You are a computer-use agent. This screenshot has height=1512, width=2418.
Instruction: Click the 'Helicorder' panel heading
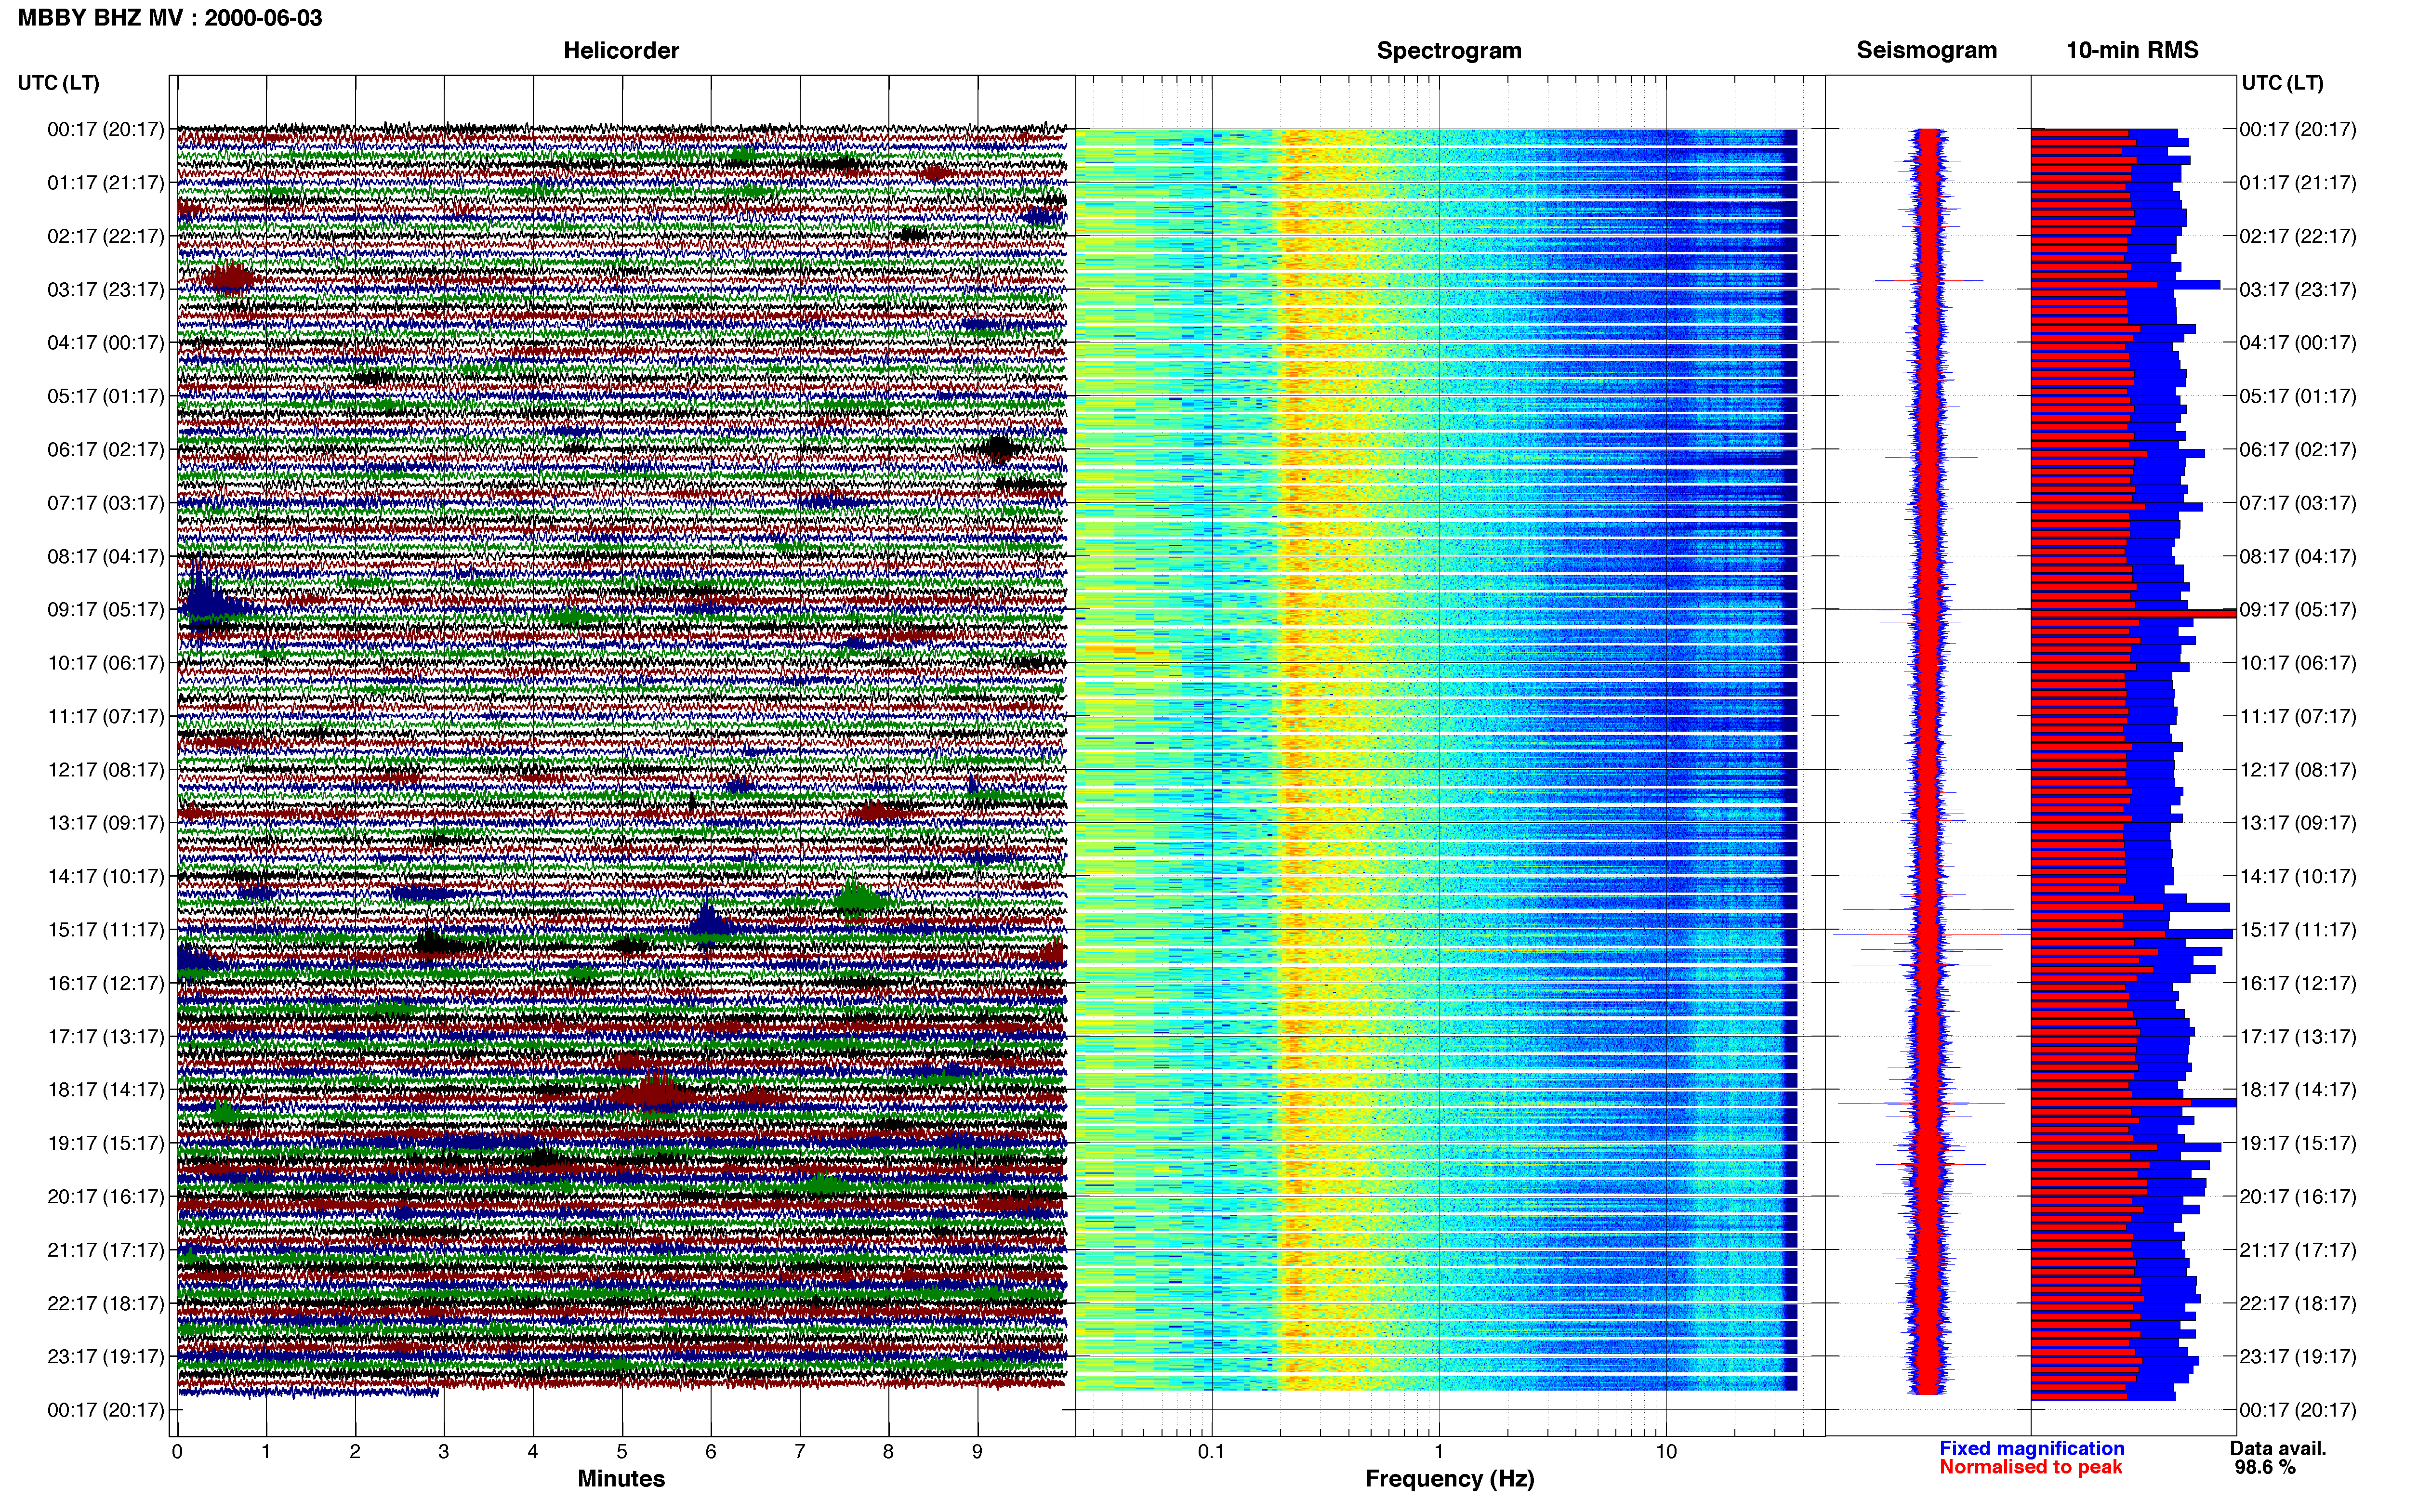pos(621,50)
